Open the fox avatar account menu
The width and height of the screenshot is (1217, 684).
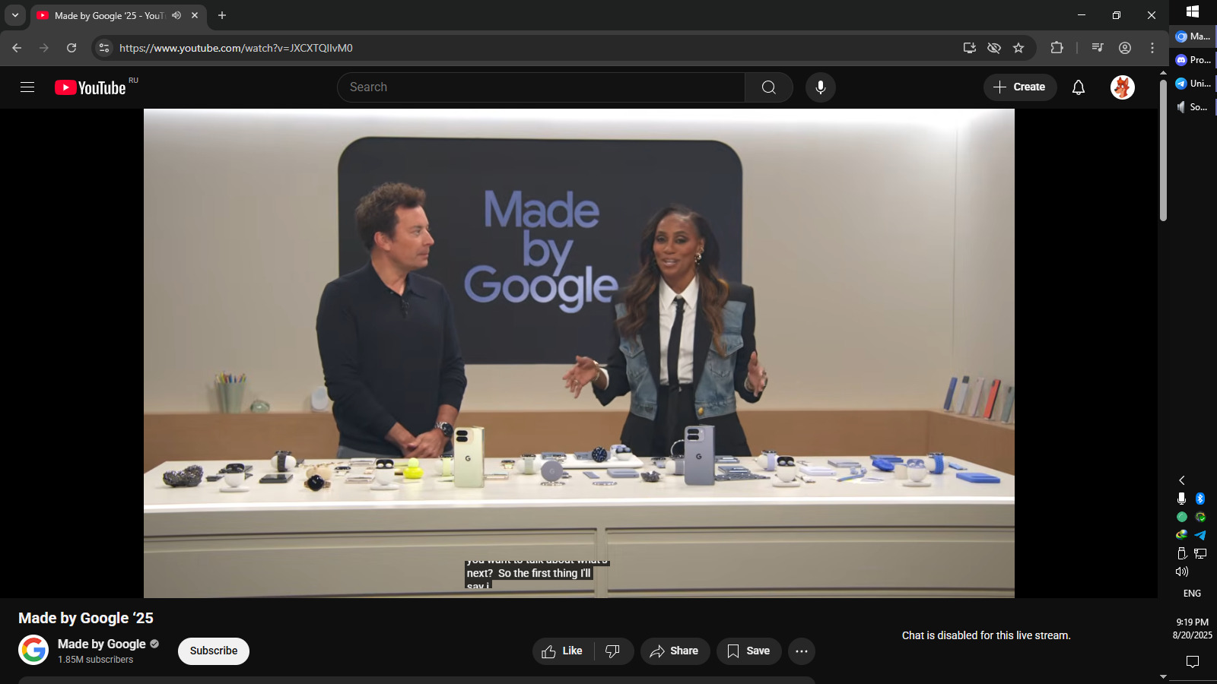(1123, 87)
